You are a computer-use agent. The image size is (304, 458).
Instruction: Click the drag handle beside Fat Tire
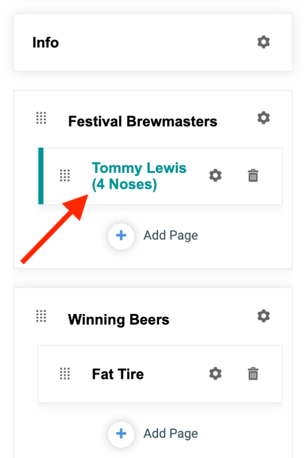[65, 374]
